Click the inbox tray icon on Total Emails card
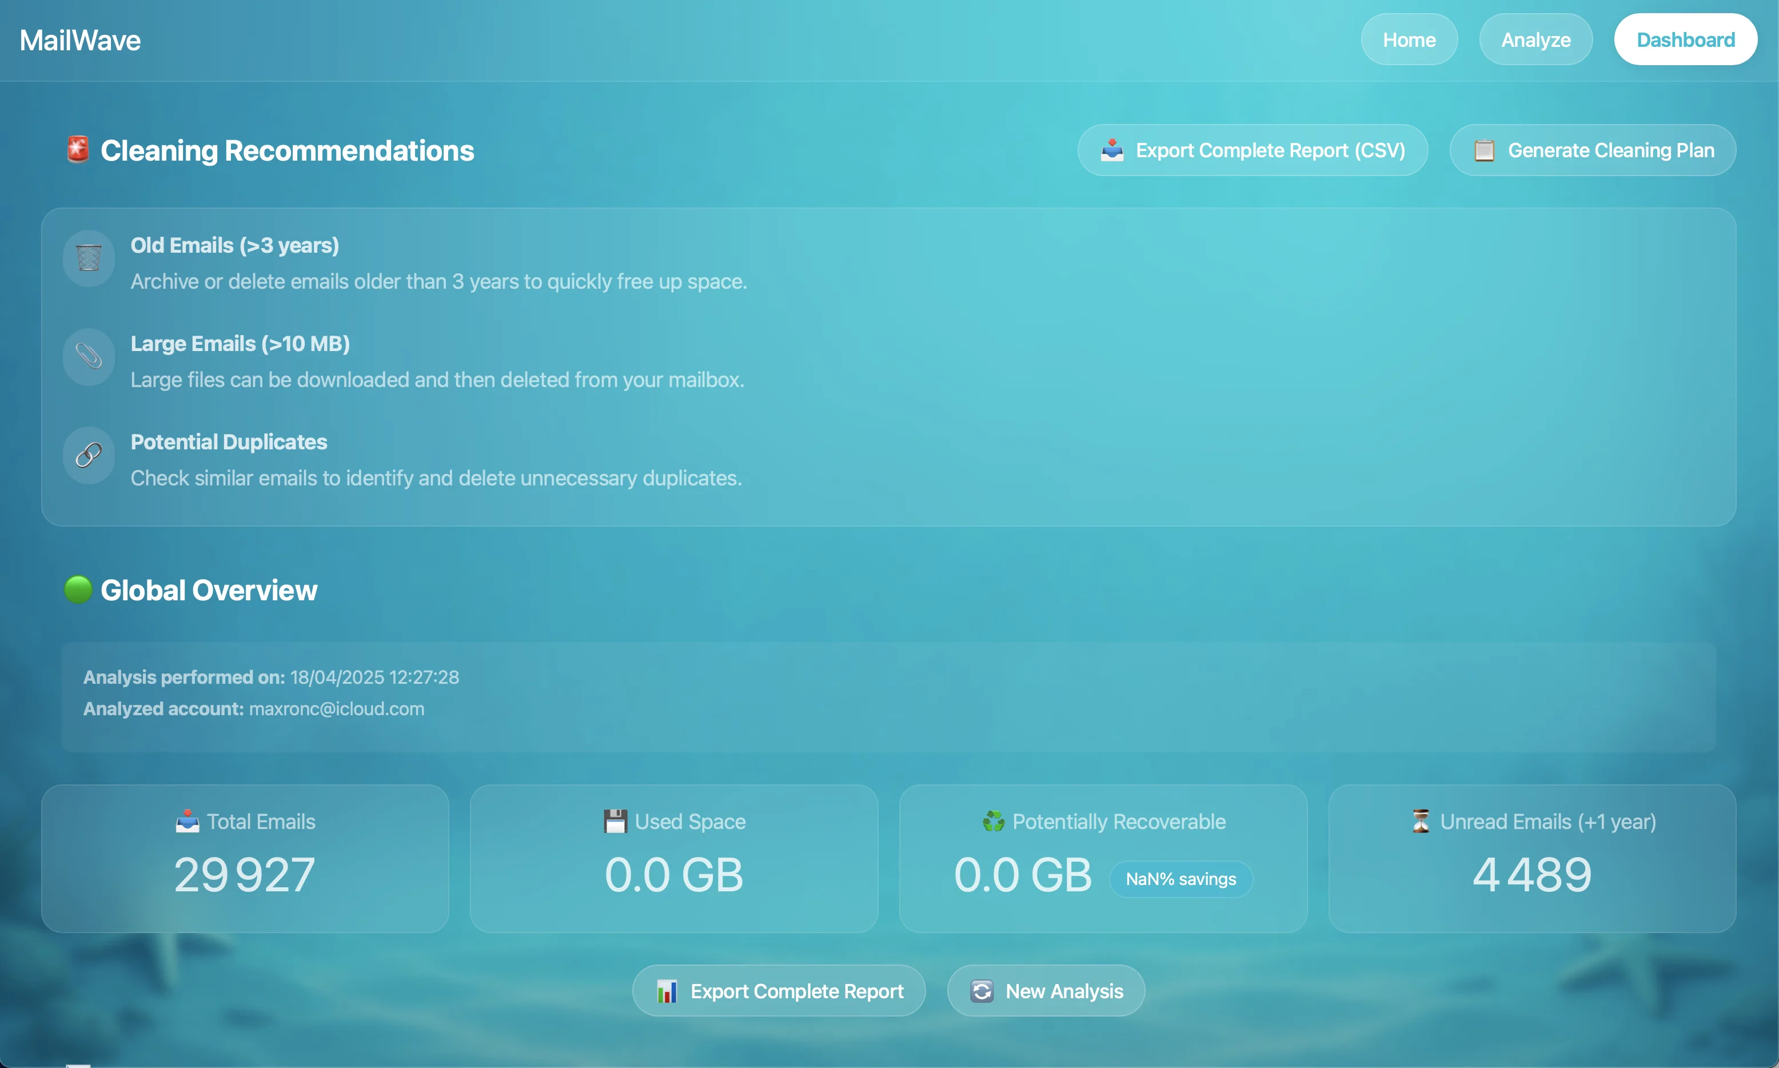 186,821
